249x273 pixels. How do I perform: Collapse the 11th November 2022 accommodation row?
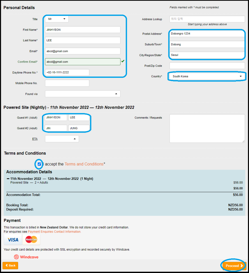point(8,179)
